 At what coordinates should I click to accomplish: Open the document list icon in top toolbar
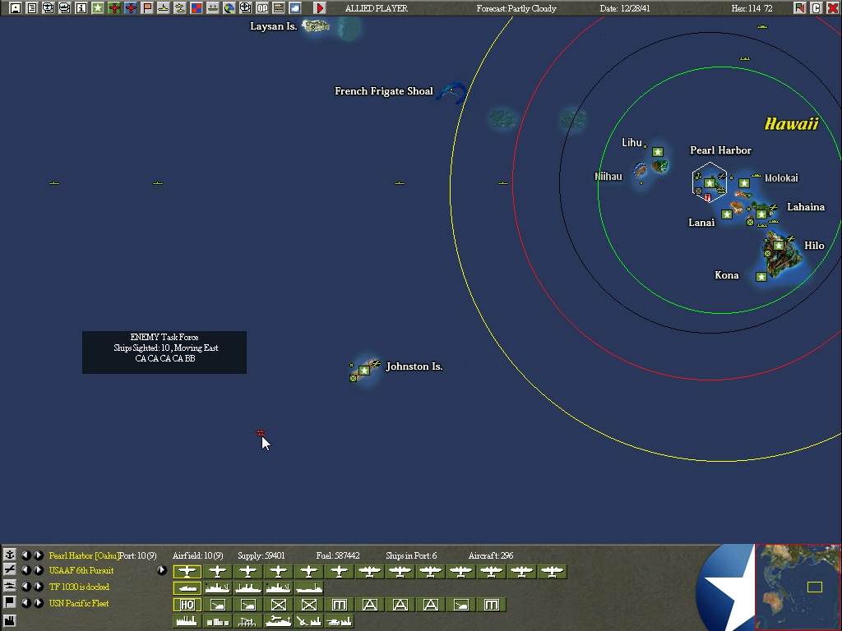(x=32, y=8)
